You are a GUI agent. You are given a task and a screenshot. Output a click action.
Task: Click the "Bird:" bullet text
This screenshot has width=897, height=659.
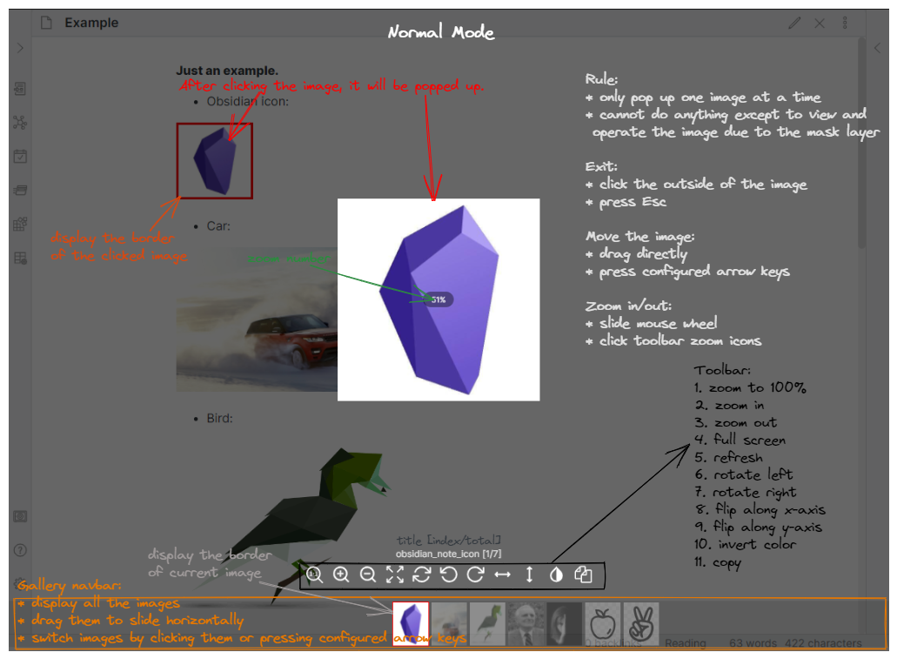point(219,419)
